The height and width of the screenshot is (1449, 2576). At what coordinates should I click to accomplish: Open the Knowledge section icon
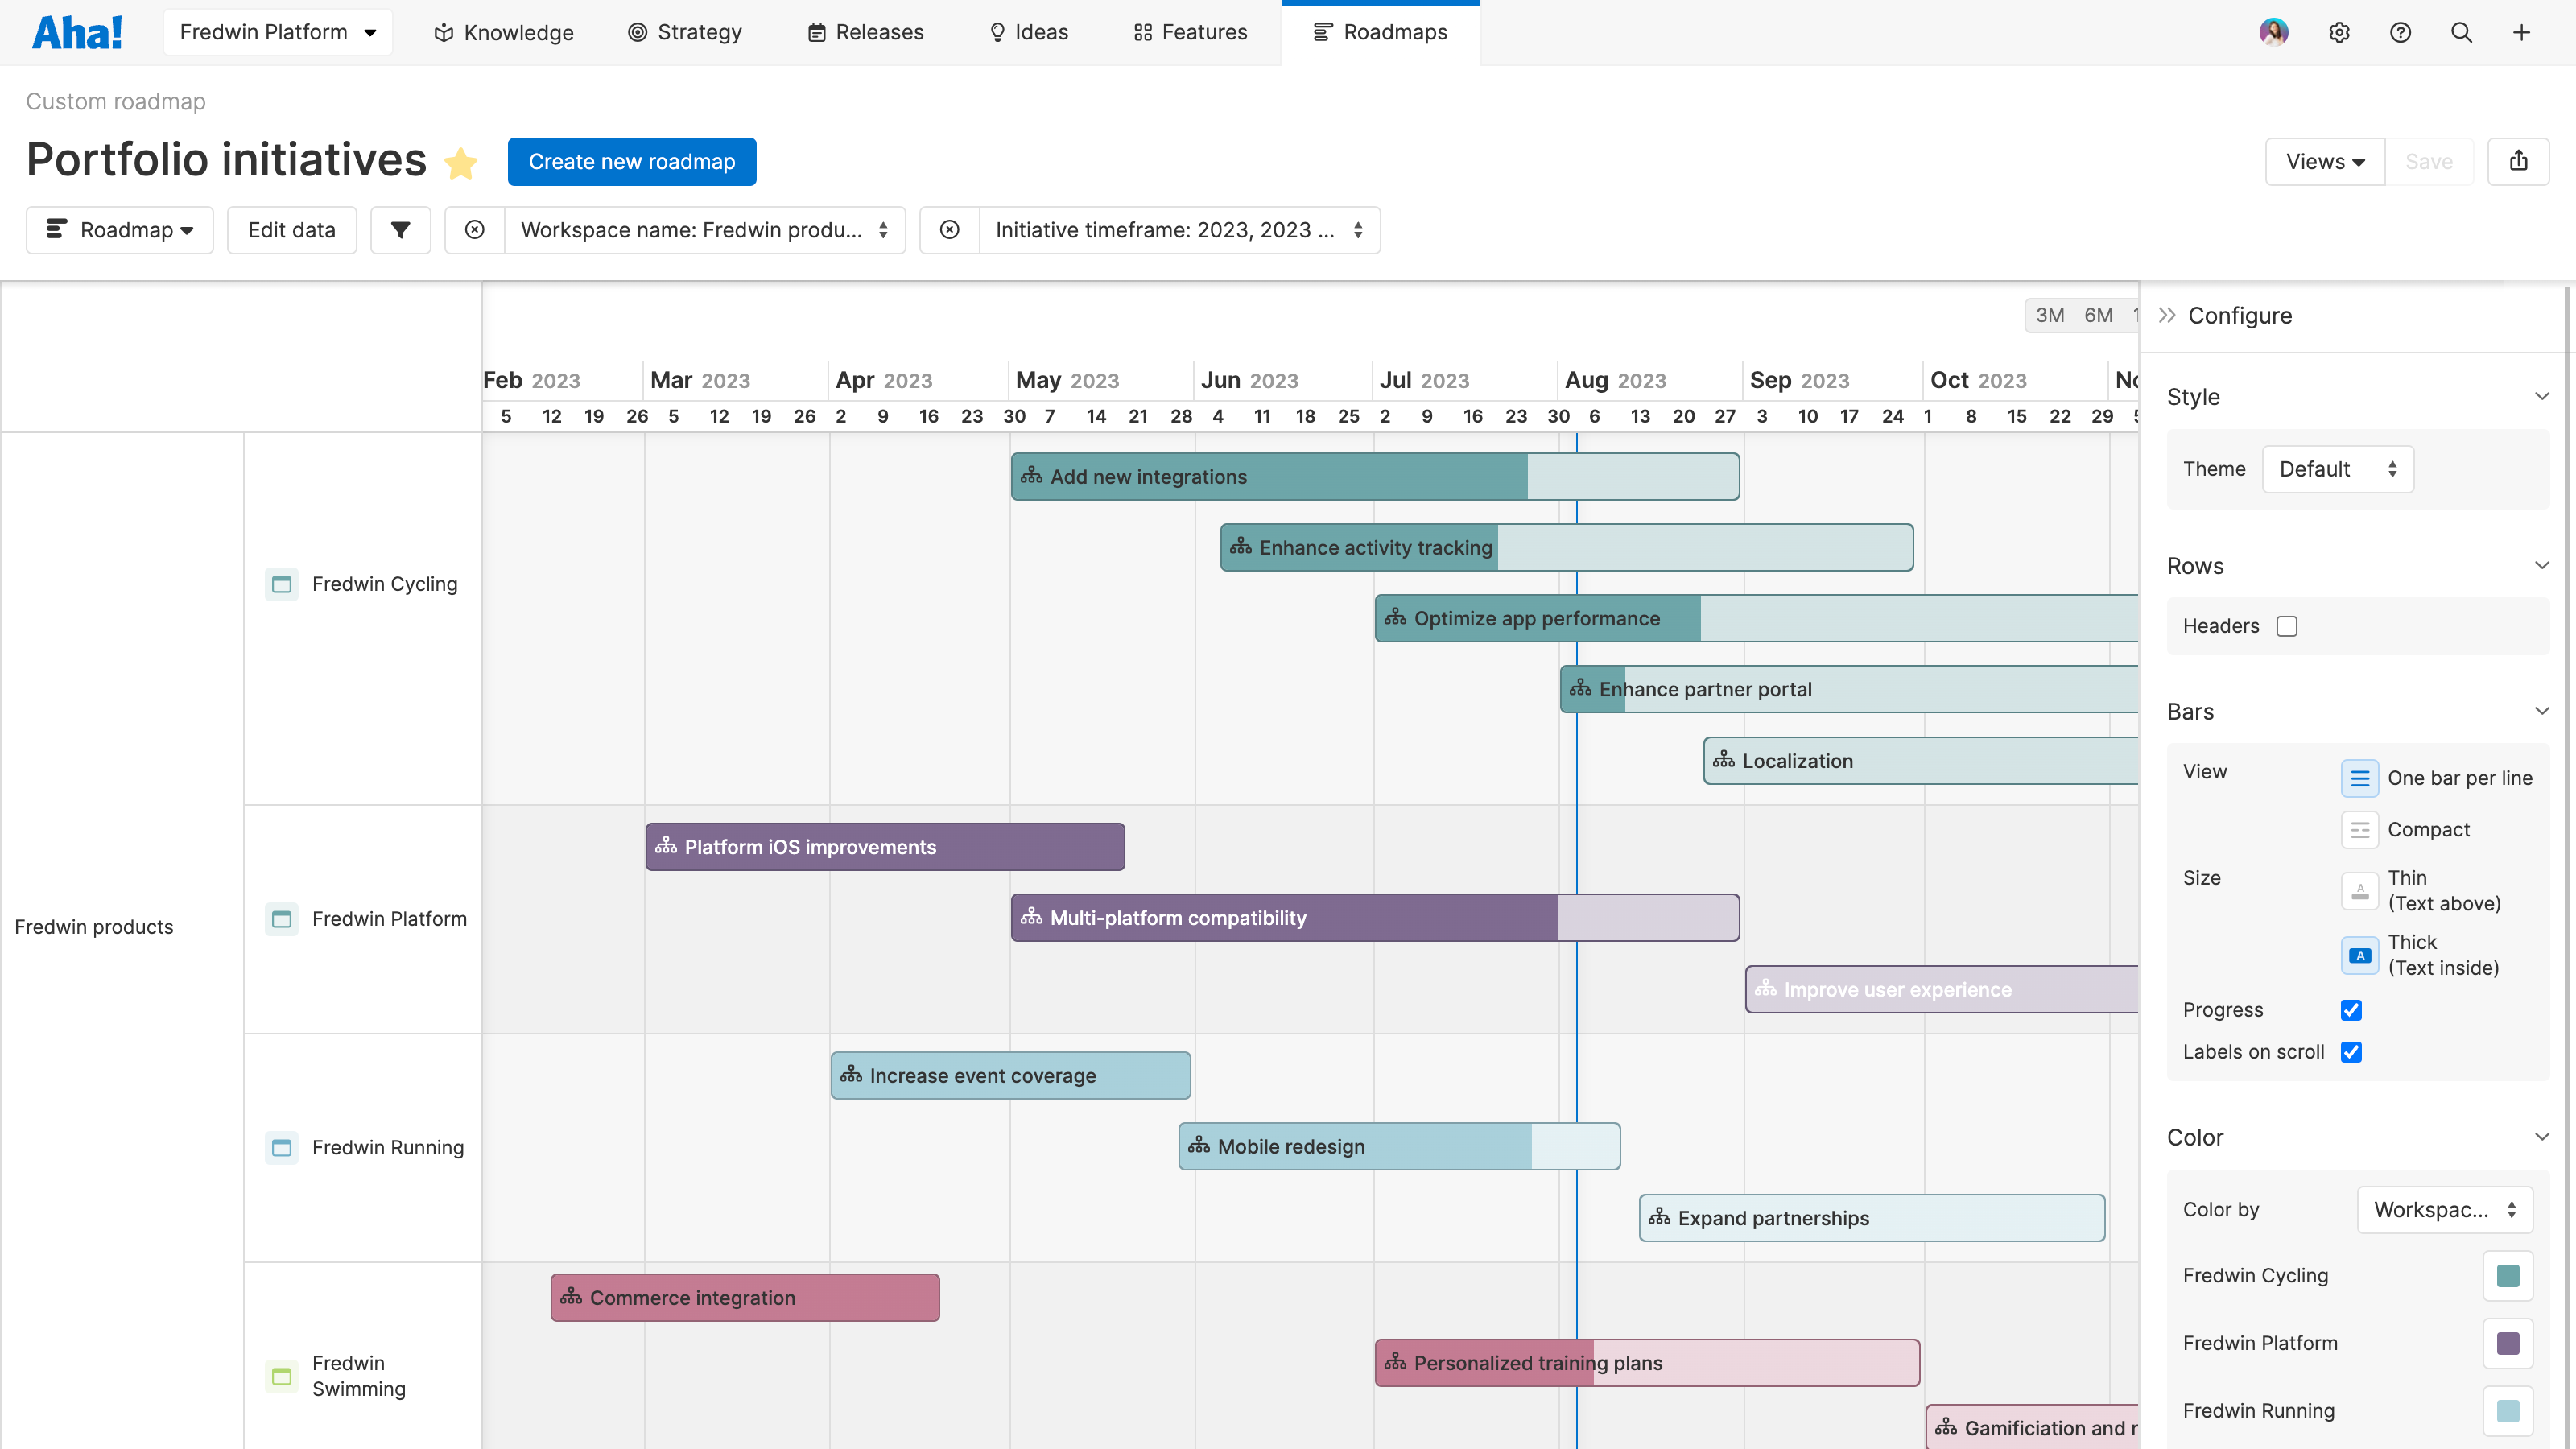(x=443, y=32)
